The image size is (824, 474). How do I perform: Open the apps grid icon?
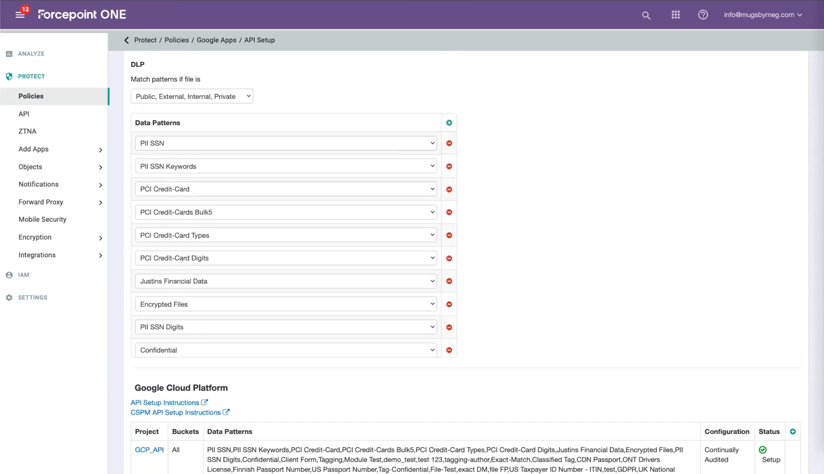[675, 15]
